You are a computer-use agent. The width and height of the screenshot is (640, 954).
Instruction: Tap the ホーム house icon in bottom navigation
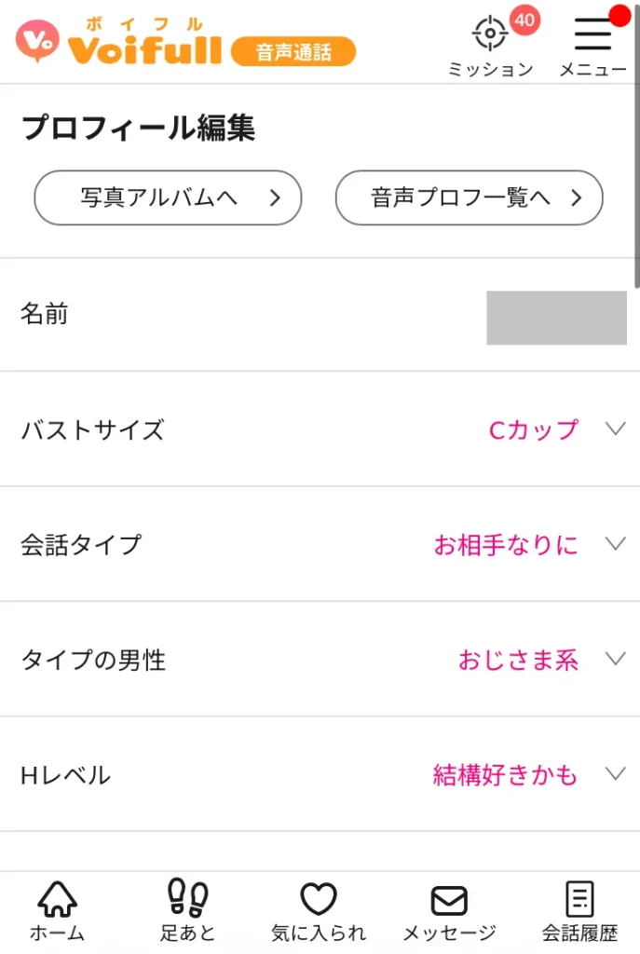59,899
